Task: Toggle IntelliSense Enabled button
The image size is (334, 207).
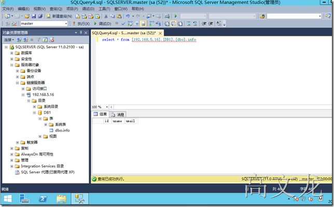Action: (x=143, y=23)
